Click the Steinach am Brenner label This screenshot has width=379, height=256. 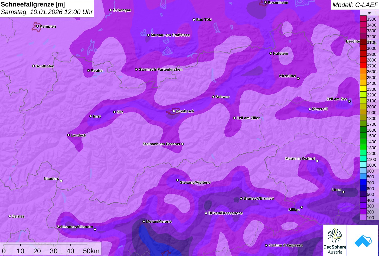pyautogui.click(x=161, y=144)
